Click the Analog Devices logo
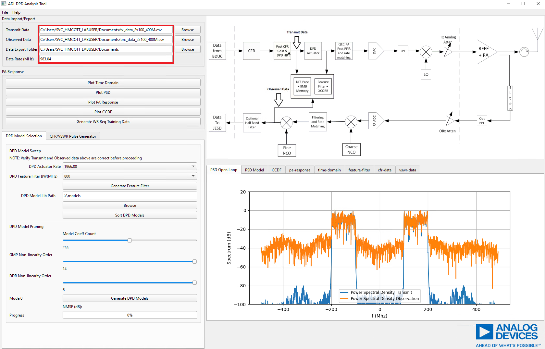The image size is (545, 349). click(506, 334)
